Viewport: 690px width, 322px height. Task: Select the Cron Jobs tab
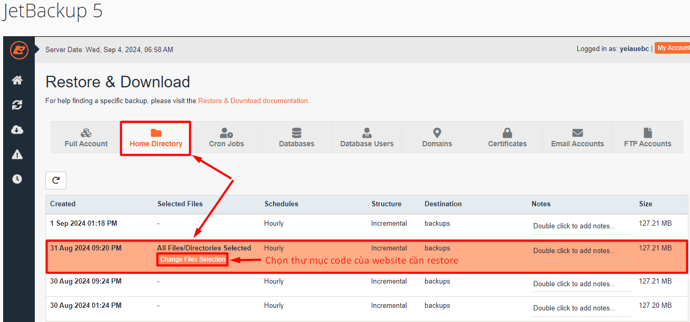click(x=226, y=138)
